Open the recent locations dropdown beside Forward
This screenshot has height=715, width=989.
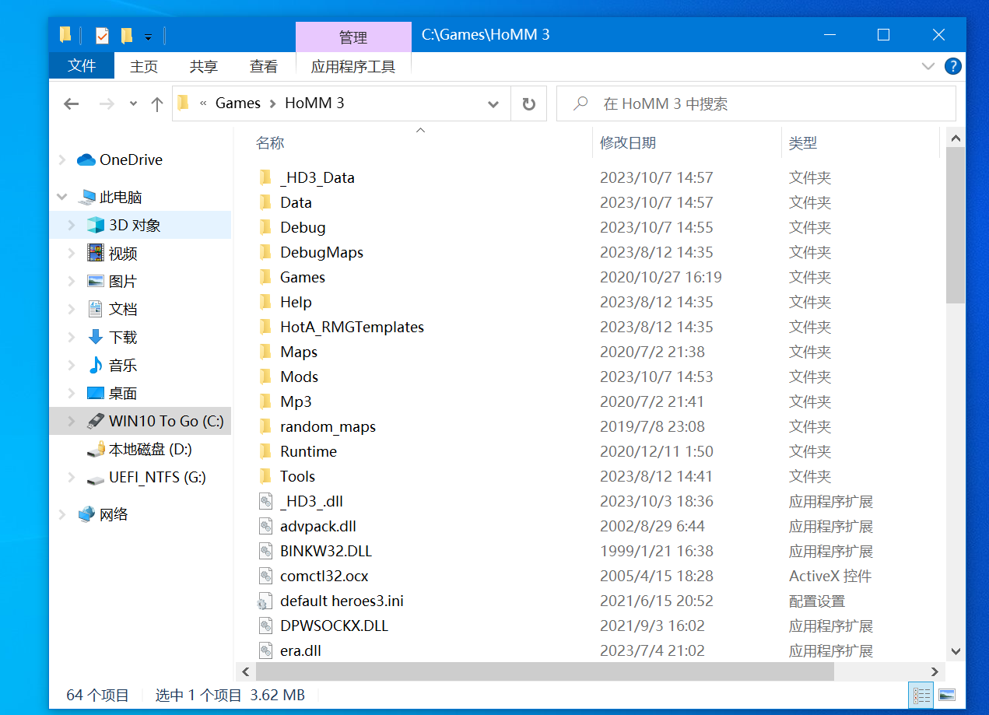point(133,104)
